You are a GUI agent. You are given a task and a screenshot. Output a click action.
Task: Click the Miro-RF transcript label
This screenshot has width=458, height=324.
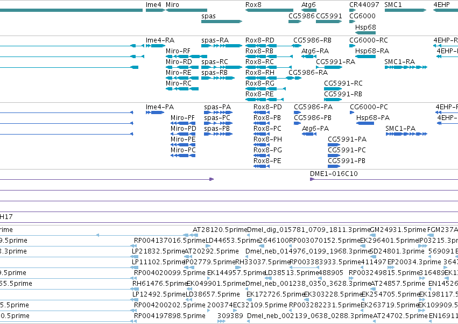pyautogui.click(x=178, y=51)
